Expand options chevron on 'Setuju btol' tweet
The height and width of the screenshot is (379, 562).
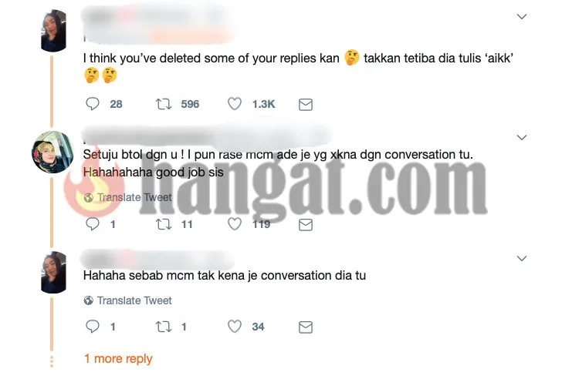click(522, 137)
